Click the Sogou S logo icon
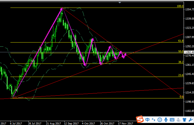Image resolution: width=194 pixels, height=125 pixels. pos(140,119)
